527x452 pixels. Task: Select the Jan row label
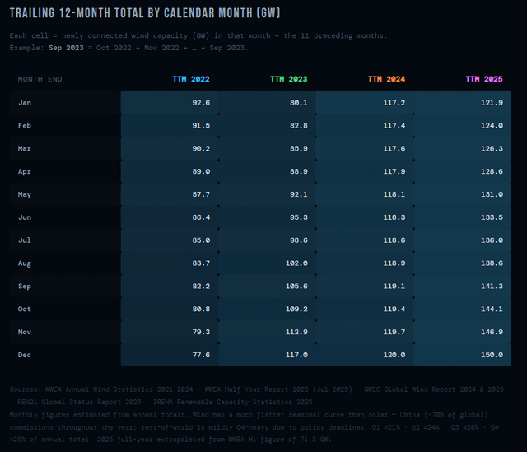tap(26, 102)
